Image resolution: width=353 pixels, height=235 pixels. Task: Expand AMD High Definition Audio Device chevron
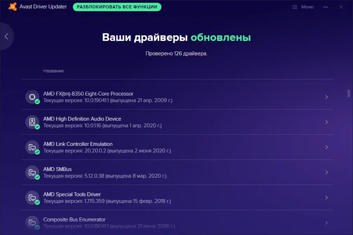coord(326,122)
